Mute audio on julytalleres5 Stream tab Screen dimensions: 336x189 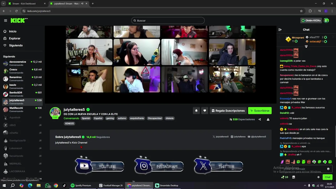(x=82, y=3)
